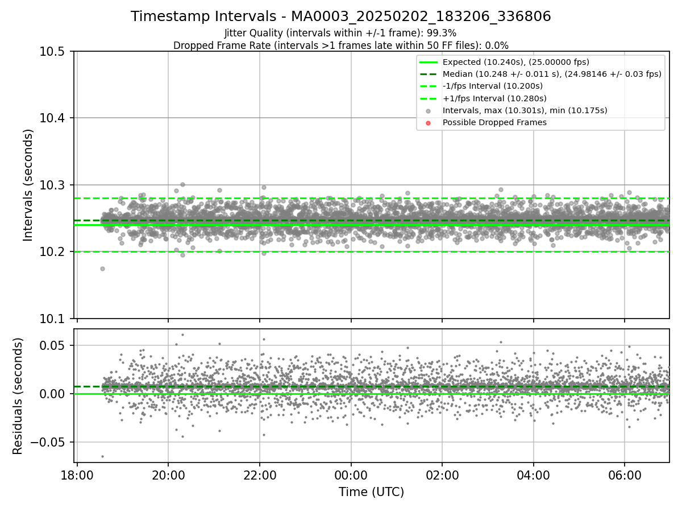682x512 pixels.
Task: Click the 10.5 y-axis tick label
Action: pyautogui.click(x=53, y=52)
